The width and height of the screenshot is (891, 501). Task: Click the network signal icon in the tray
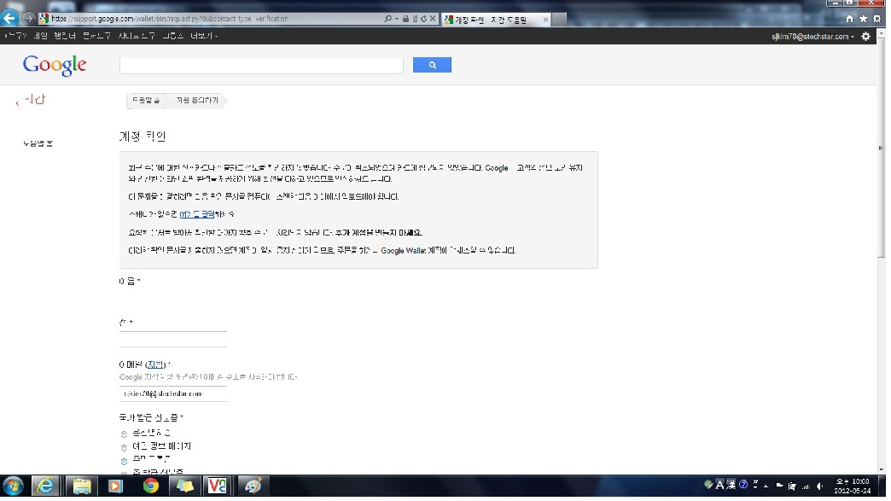(x=806, y=486)
